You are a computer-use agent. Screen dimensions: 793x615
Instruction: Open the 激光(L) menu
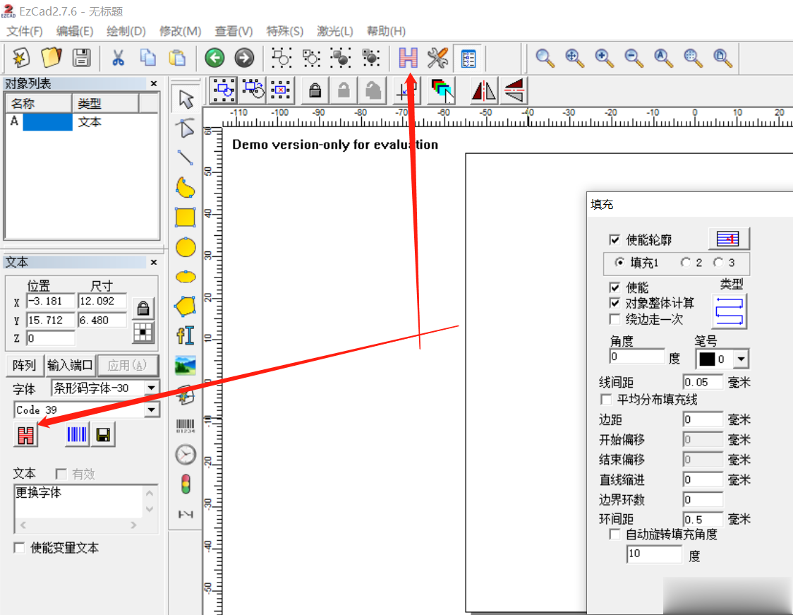tap(335, 31)
